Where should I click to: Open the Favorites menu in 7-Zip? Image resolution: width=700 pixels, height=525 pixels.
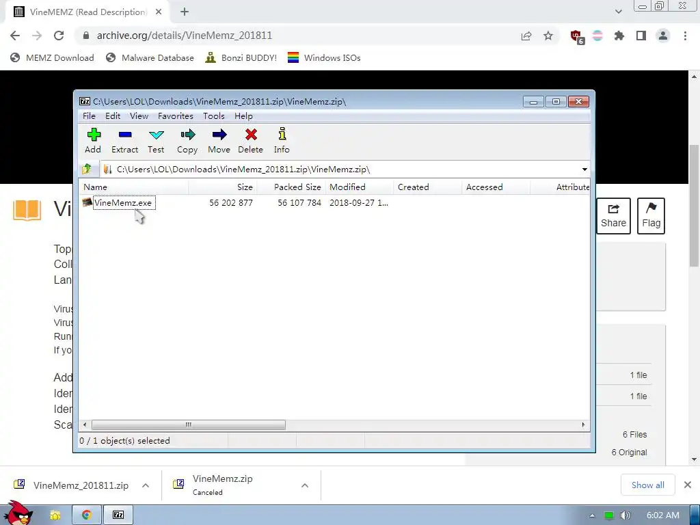tap(176, 116)
